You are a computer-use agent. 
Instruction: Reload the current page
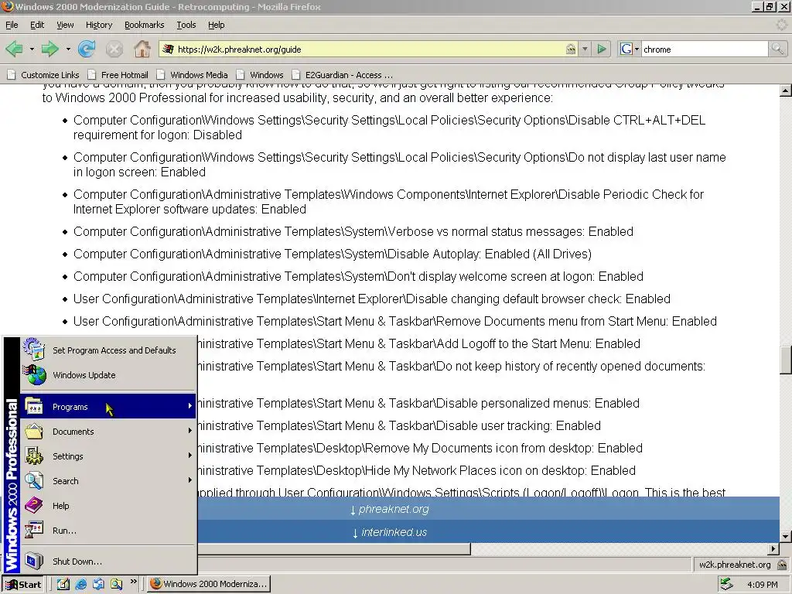(x=87, y=49)
